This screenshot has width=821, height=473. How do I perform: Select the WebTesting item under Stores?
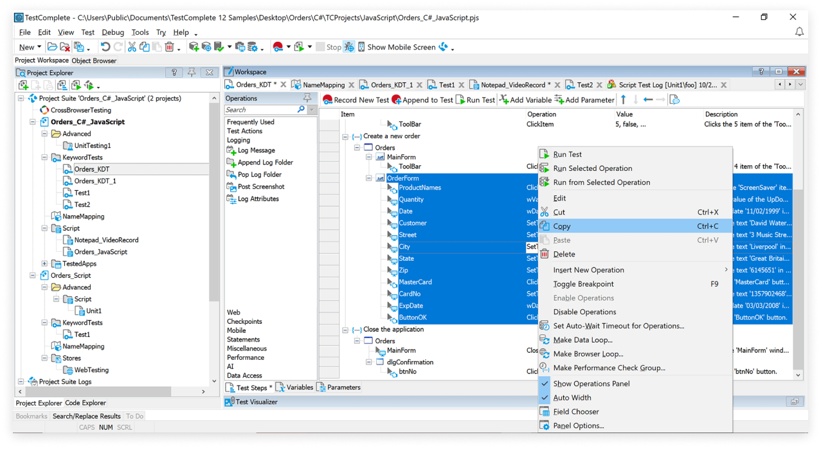coord(91,370)
